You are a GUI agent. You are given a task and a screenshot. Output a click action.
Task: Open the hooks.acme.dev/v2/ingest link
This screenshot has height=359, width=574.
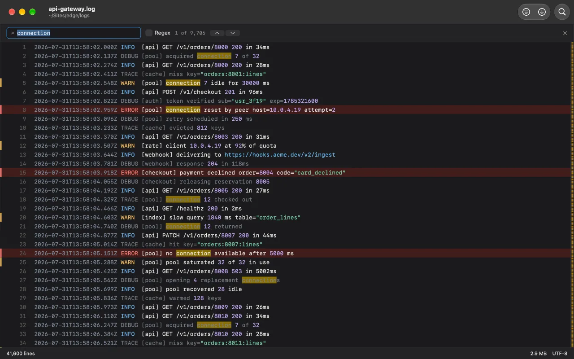coord(280,155)
